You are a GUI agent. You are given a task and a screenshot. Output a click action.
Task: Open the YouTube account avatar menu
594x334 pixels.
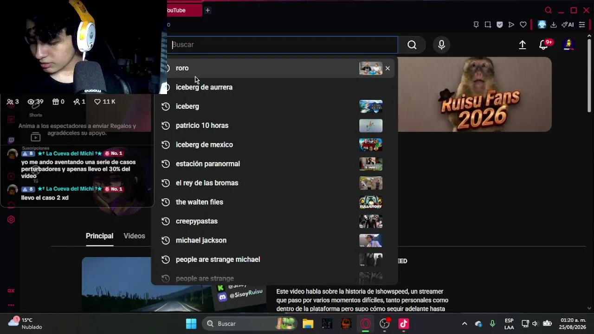pyautogui.click(x=568, y=45)
